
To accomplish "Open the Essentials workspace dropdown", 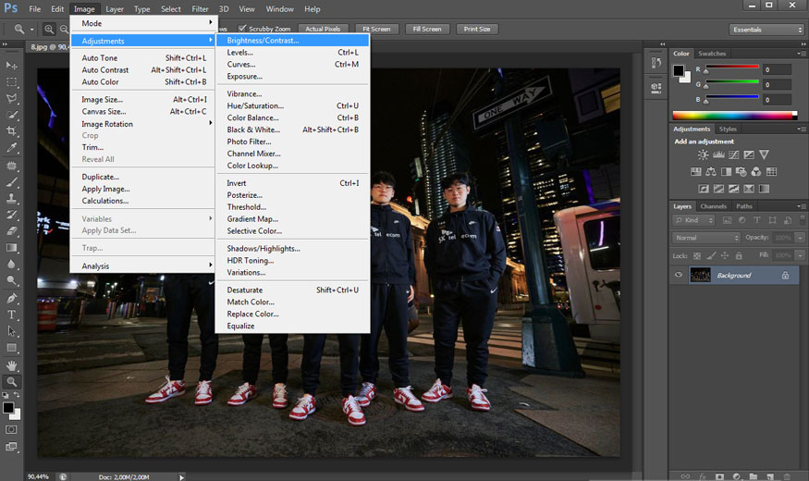I will pos(766,30).
